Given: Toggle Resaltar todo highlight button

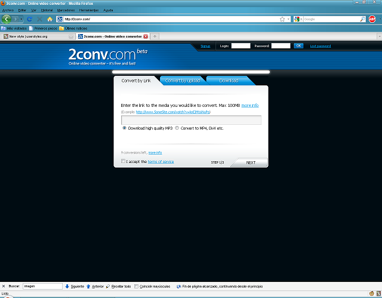Looking at the screenshot, I should click(x=118, y=286).
